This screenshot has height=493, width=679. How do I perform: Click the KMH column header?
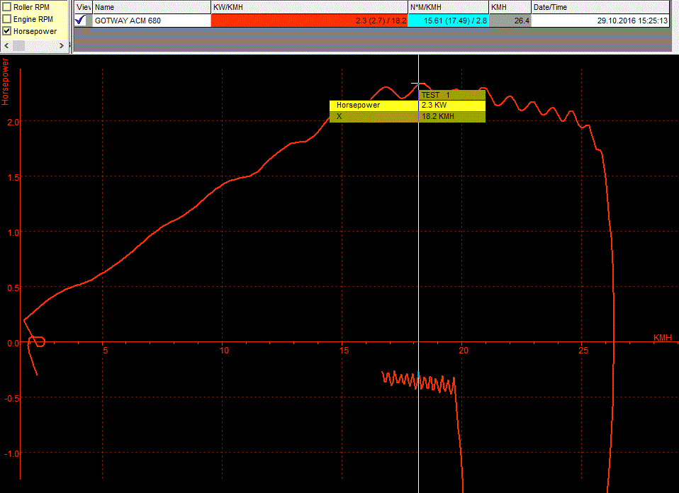(x=510, y=7)
